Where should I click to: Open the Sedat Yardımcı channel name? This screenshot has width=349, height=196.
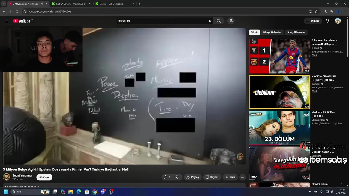tap(22, 176)
